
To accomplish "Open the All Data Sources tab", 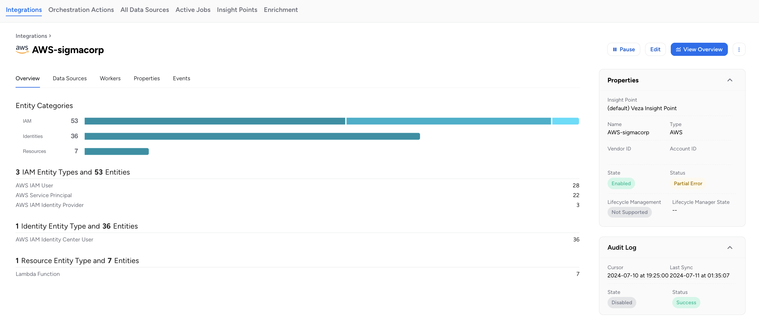I will click(145, 10).
